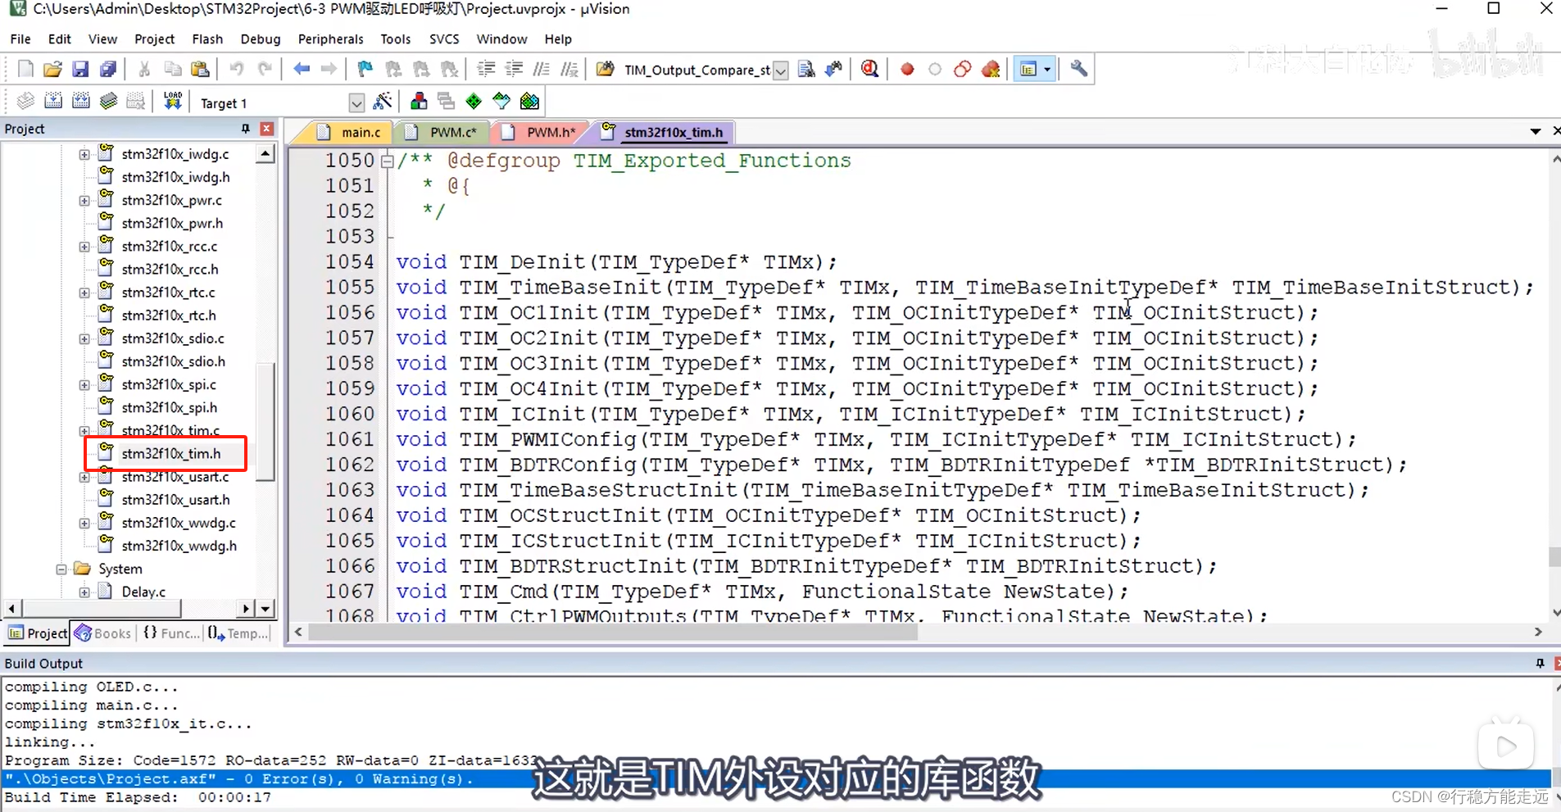Viewport: 1561px width, 812px height.
Task: Open the Project menu
Action: tap(154, 39)
